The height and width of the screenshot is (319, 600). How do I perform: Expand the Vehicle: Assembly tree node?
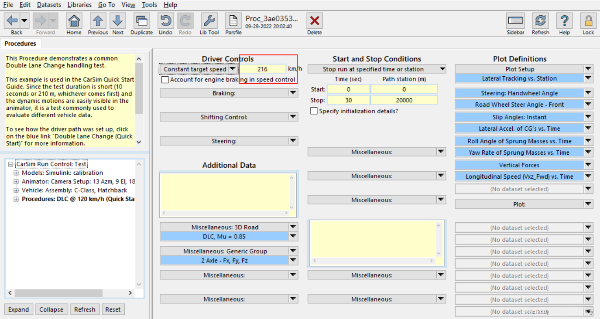tap(17, 190)
